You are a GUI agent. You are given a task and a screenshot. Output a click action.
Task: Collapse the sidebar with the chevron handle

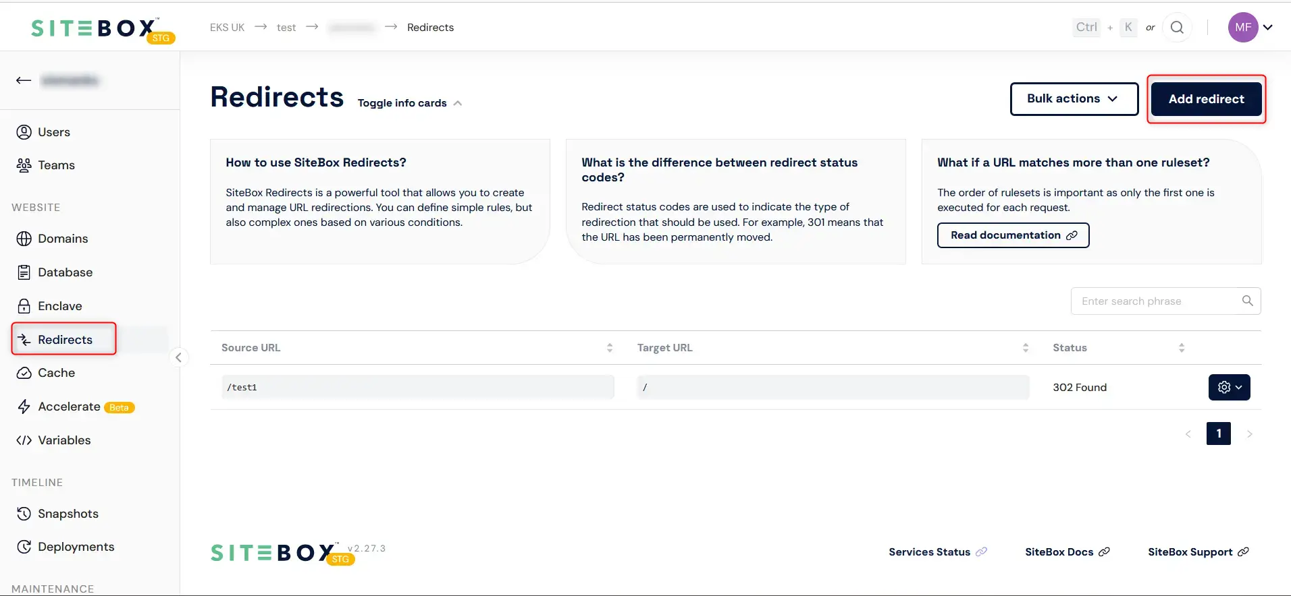click(x=178, y=357)
